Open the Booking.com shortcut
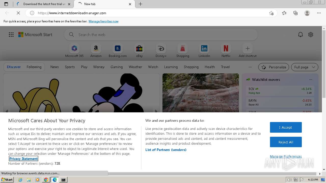 [118, 51]
